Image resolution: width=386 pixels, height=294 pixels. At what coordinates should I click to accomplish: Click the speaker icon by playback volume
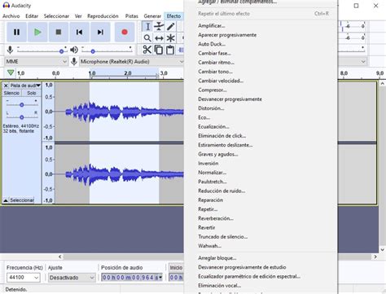[74, 50]
